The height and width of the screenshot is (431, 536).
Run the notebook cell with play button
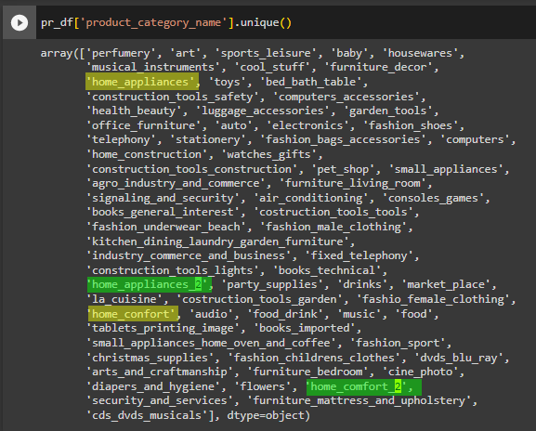point(20,23)
